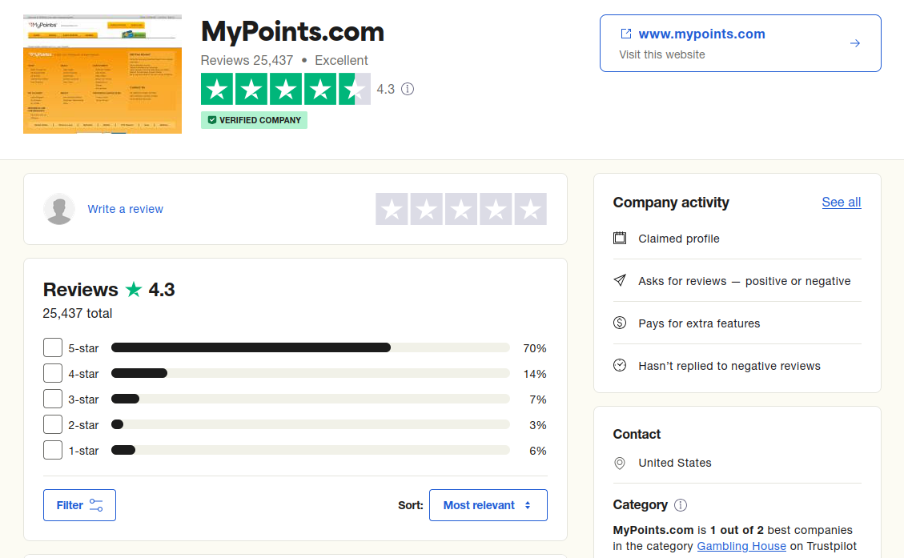This screenshot has height=558, width=904.
Task: Enable the 1-star reviews filter
Action: tap(52, 450)
